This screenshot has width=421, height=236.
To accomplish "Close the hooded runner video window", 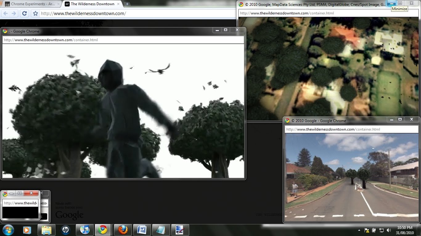I will point(237,30).
